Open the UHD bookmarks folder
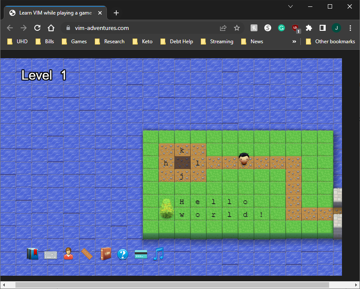The width and height of the screenshot is (360, 289). (18, 42)
